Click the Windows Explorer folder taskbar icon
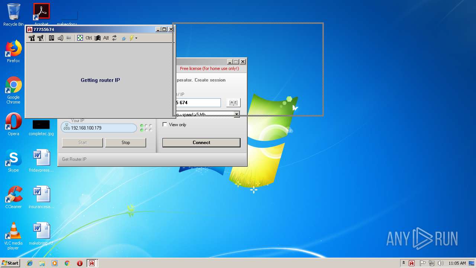 [x=42, y=263]
